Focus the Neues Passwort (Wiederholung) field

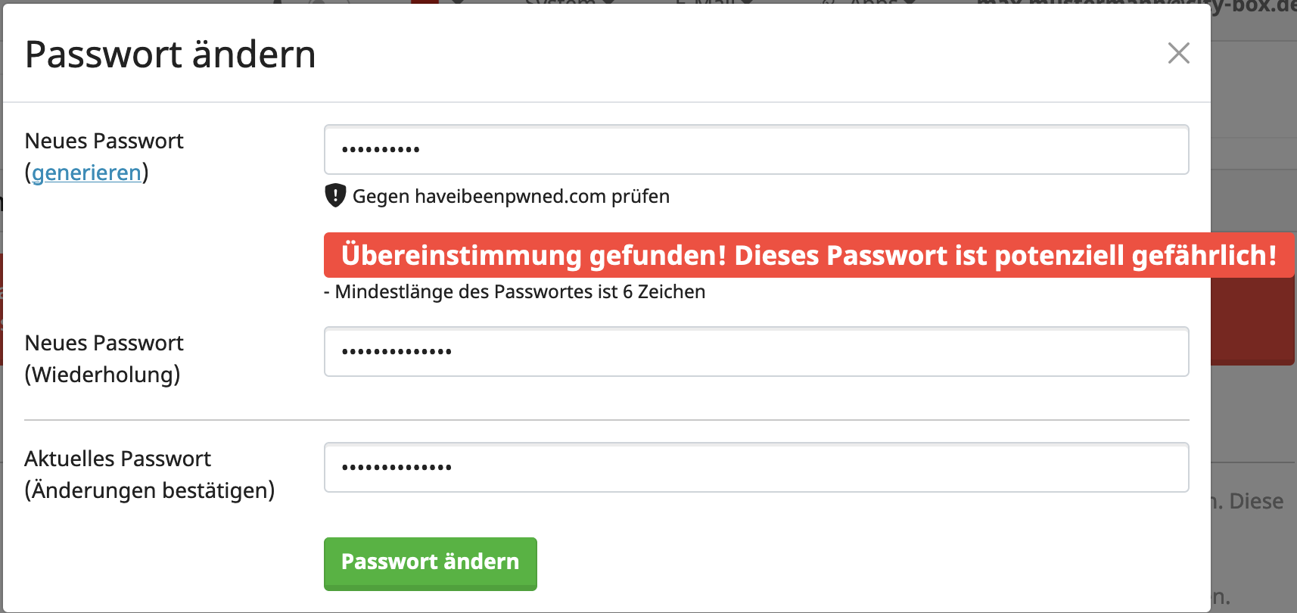756,352
